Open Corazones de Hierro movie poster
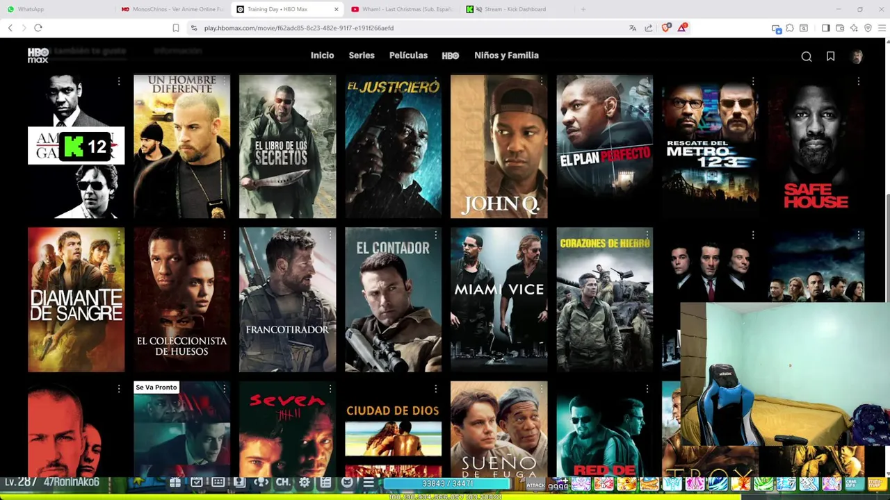This screenshot has height=500, width=890. 604,300
